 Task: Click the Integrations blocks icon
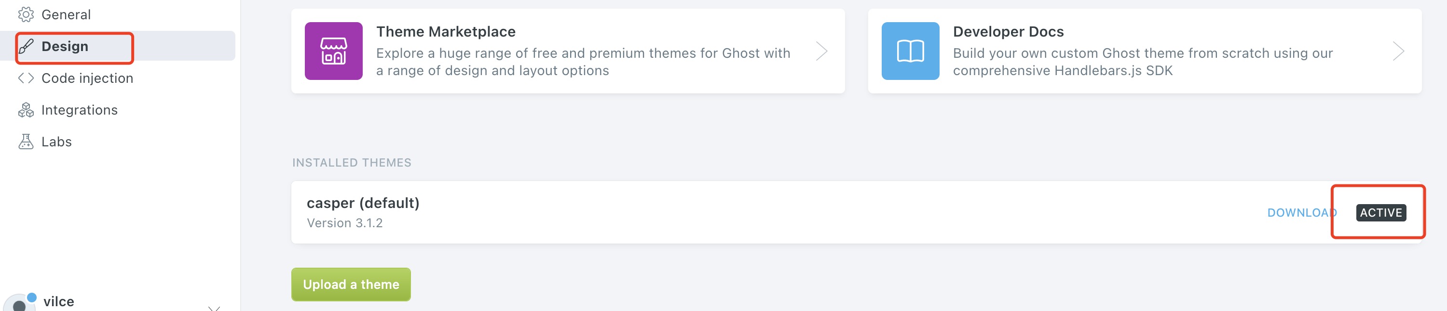click(x=25, y=110)
